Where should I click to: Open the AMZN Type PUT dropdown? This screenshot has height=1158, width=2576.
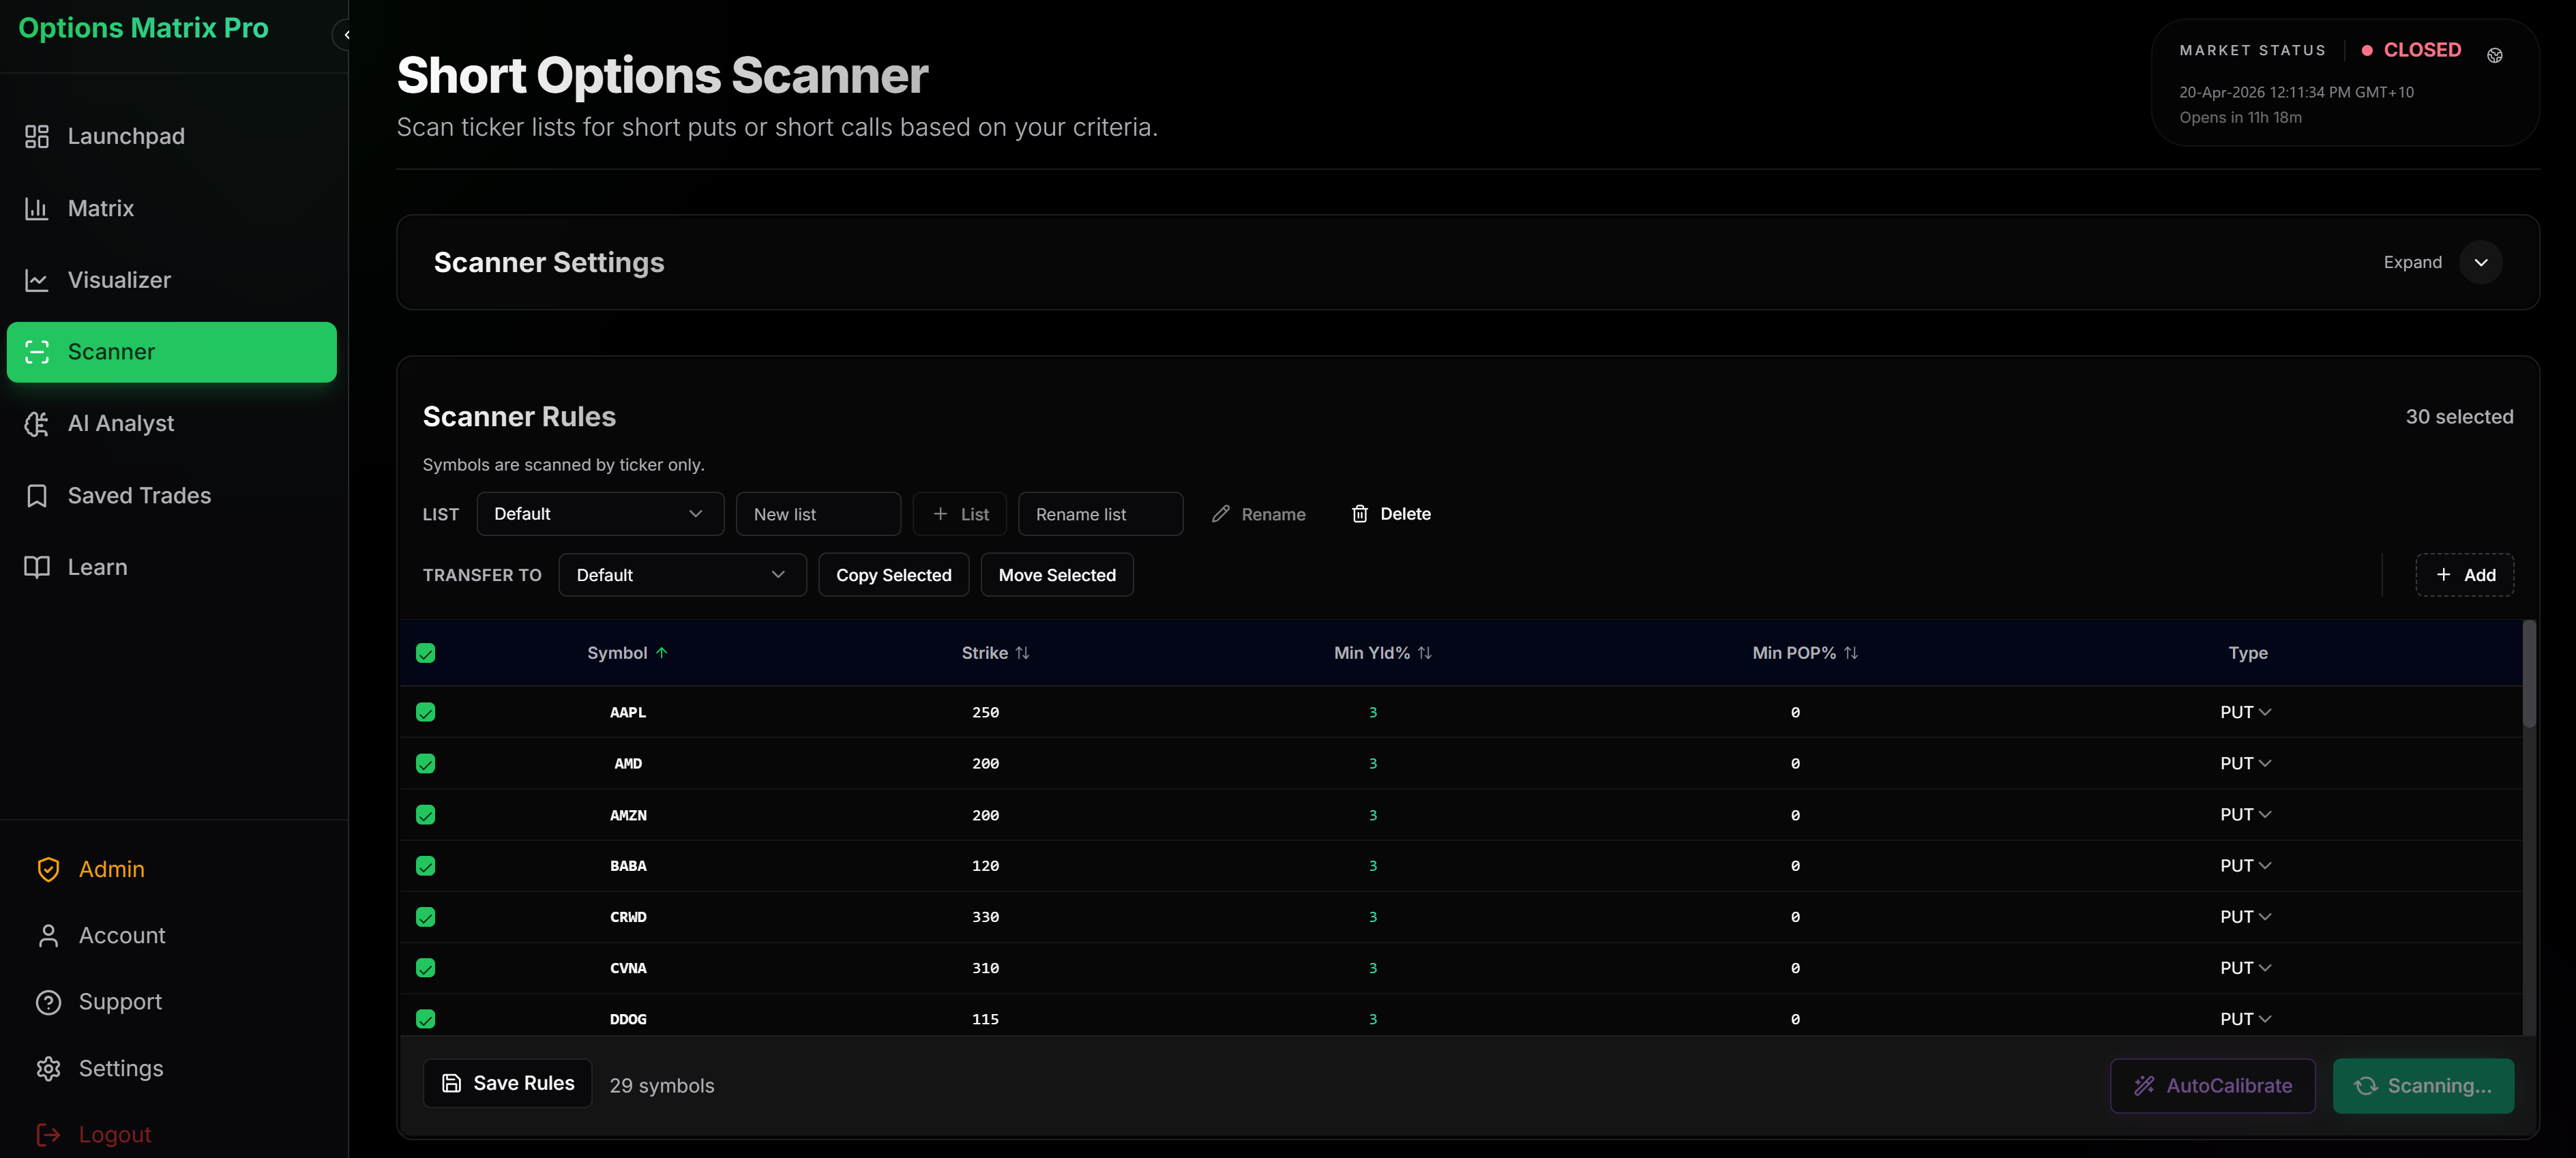tap(2245, 815)
